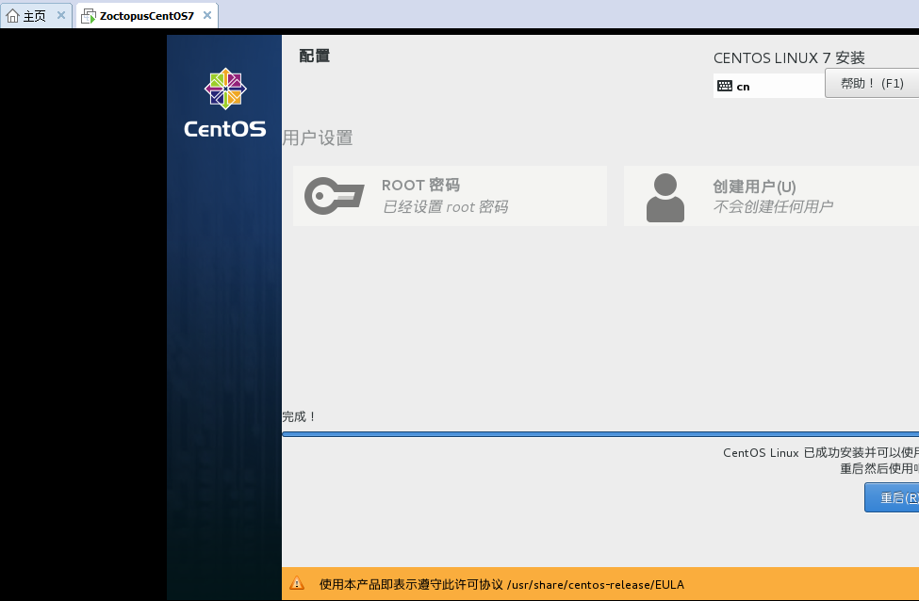919x601 pixels.
Task: Click the 完成! status text
Action: tap(300, 416)
